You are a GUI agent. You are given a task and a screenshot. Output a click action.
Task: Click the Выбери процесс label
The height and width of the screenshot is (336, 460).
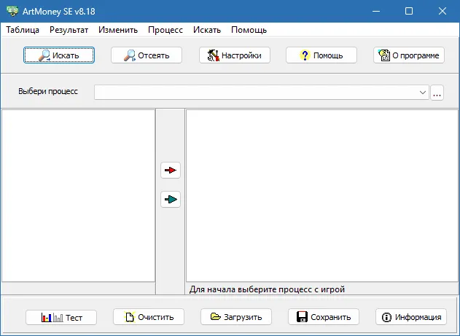click(48, 91)
